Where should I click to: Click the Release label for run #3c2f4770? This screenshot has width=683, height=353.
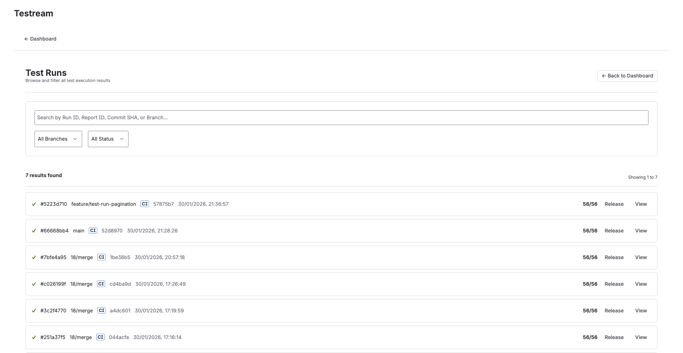click(x=614, y=311)
